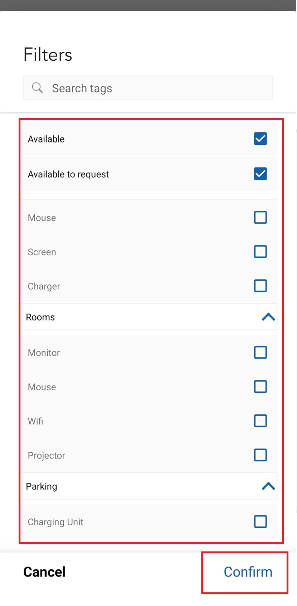
Task: Confirm the selected filters
Action: (x=248, y=572)
